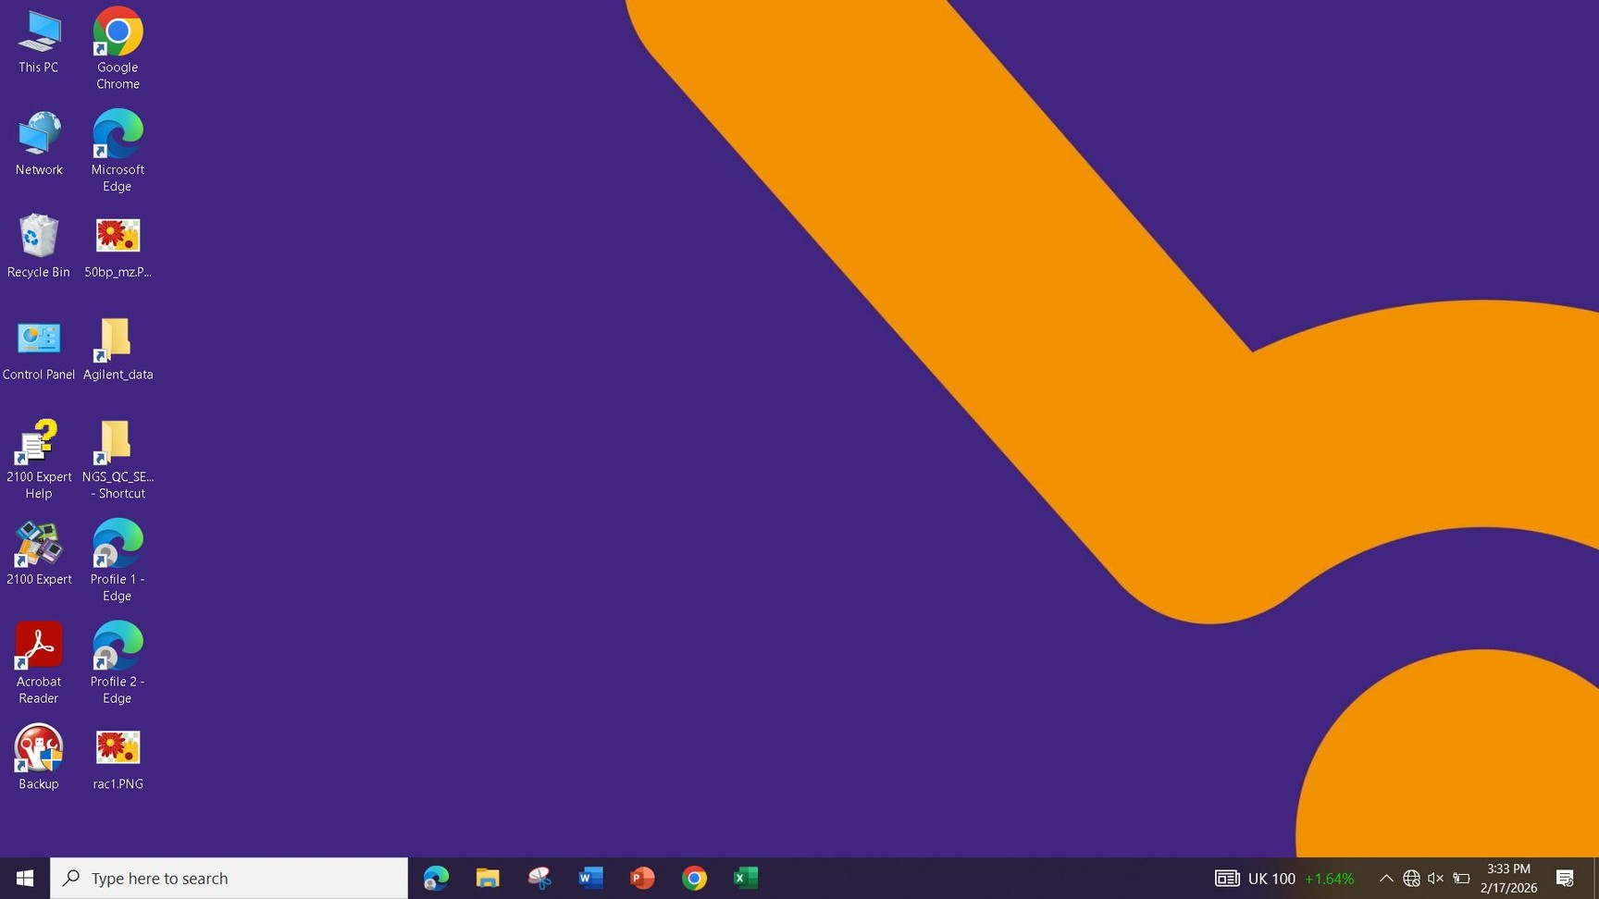The height and width of the screenshot is (899, 1599).
Task: Expand hidden system tray icons chevron
Action: tap(1386, 878)
